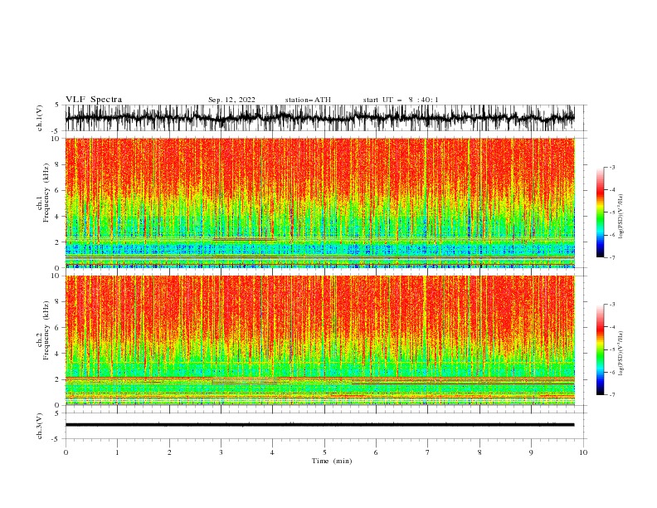Click the "3" tick on the time axis

(221, 452)
